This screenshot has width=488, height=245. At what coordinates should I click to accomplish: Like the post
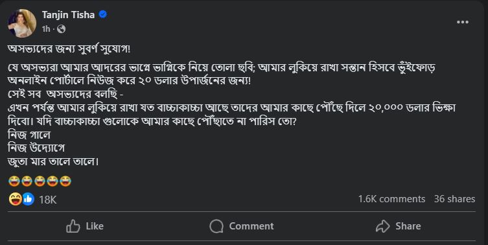click(x=85, y=226)
